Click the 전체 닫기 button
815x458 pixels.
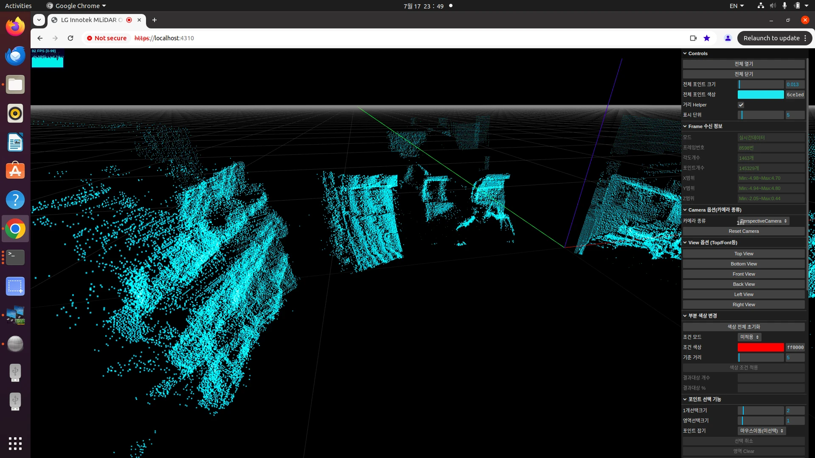(x=744, y=74)
